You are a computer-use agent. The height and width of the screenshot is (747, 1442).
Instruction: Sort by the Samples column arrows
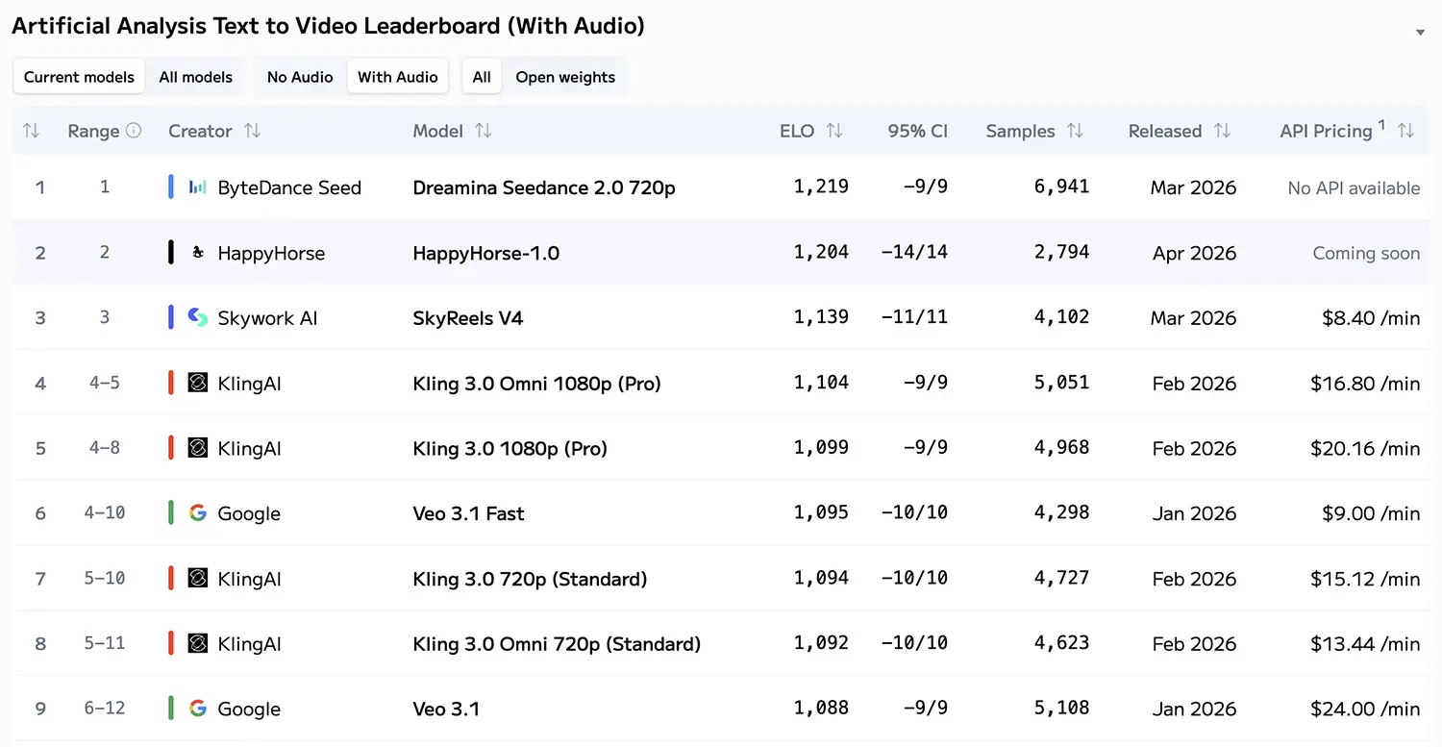(x=1075, y=131)
